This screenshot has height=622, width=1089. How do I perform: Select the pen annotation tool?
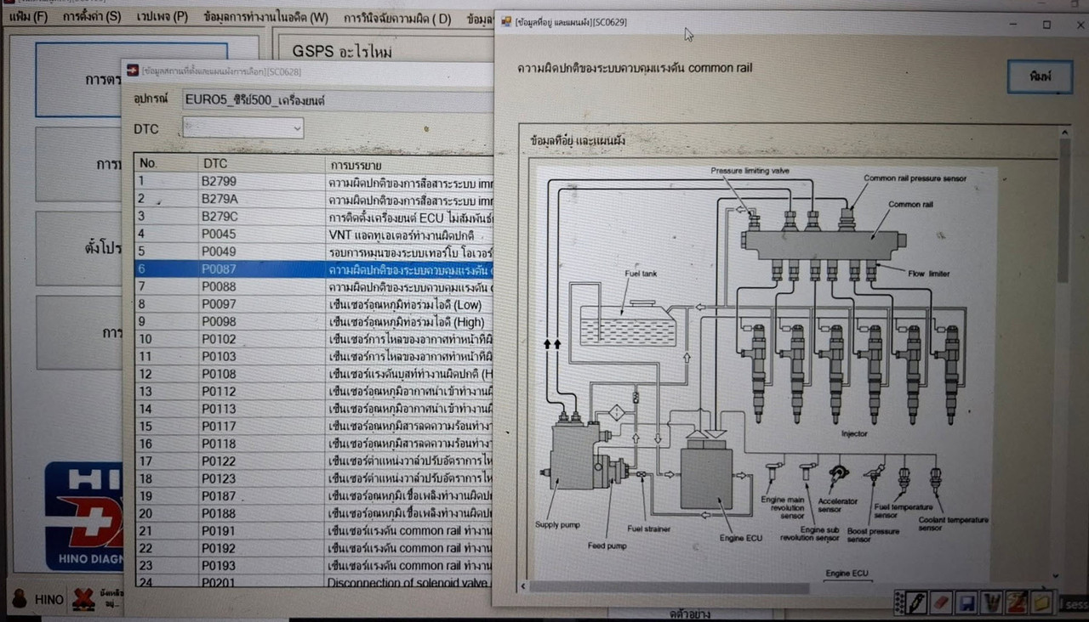pyautogui.click(x=916, y=603)
